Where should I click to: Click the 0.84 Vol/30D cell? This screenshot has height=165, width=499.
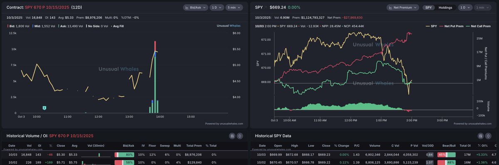tap(430, 154)
